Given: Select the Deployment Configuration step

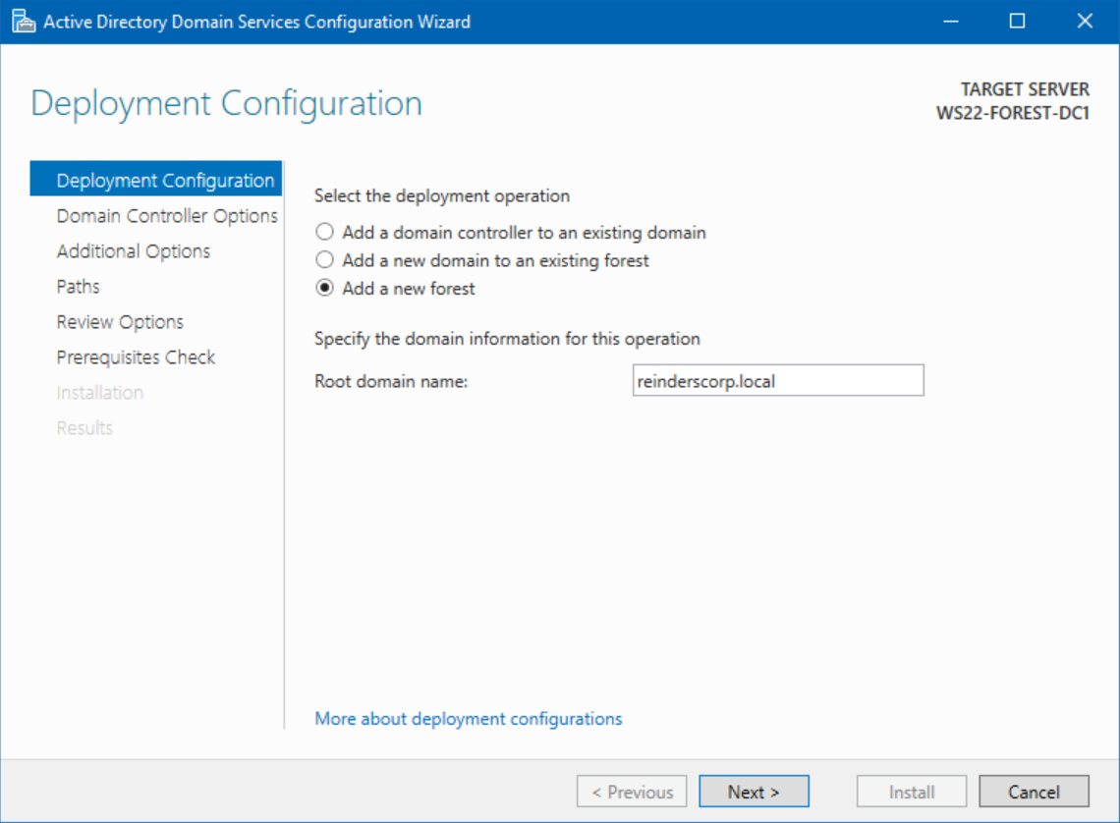Looking at the screenshot, I should [x=164, y=180].
